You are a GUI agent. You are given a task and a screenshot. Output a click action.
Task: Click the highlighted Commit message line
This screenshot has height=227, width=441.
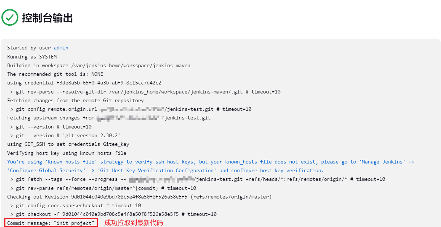point(51,223)
